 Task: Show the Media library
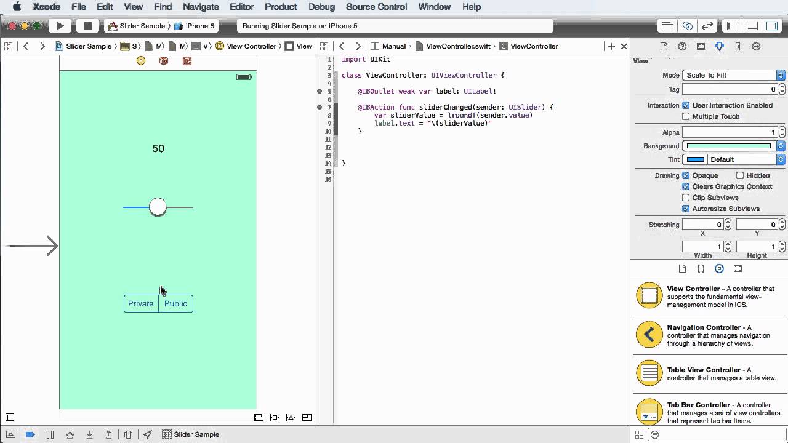(x=738, y=269)
